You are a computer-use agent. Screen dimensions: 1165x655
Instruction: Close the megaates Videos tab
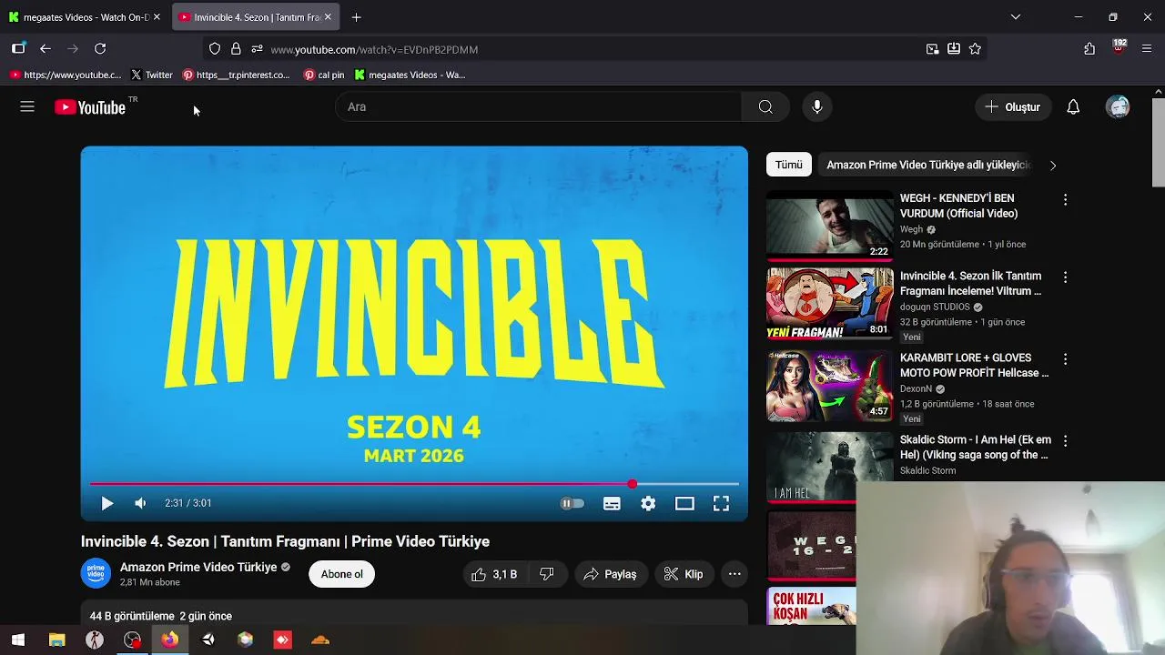pyautogui.click(x=157, y=17)
